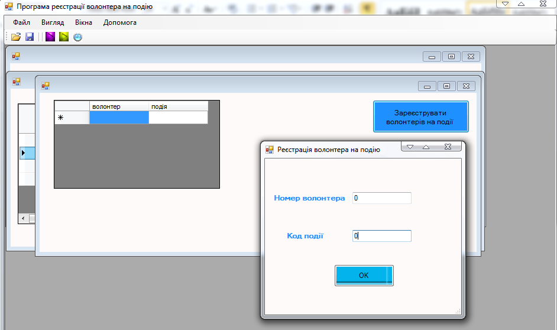Maximize the registration dialog with up-triangle button
Screen dimensions: 557x330
pyautogui.click(x=426, y=147)
